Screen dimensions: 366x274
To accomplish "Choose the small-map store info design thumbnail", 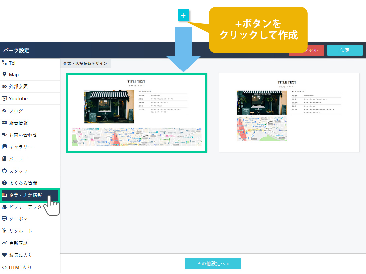I will (x=289, y=112).
